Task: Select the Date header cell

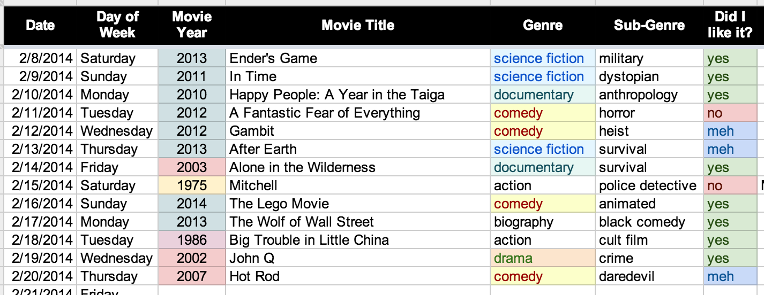Action: point(40,25)
